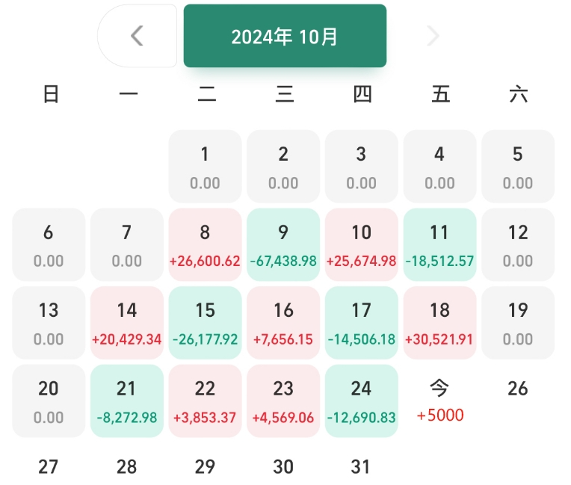Go to previous month with left chevron
Screen dimensions: 571x485
tap(138, 36)
